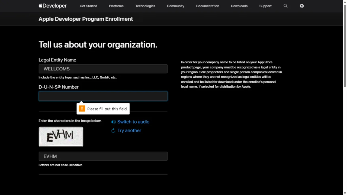
Task: Click the hint about including the entity type
Action: [x=78, y=77]
